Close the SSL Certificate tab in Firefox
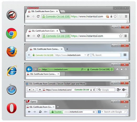This screenshot has height=122, width=137. (x=62, y=49)
